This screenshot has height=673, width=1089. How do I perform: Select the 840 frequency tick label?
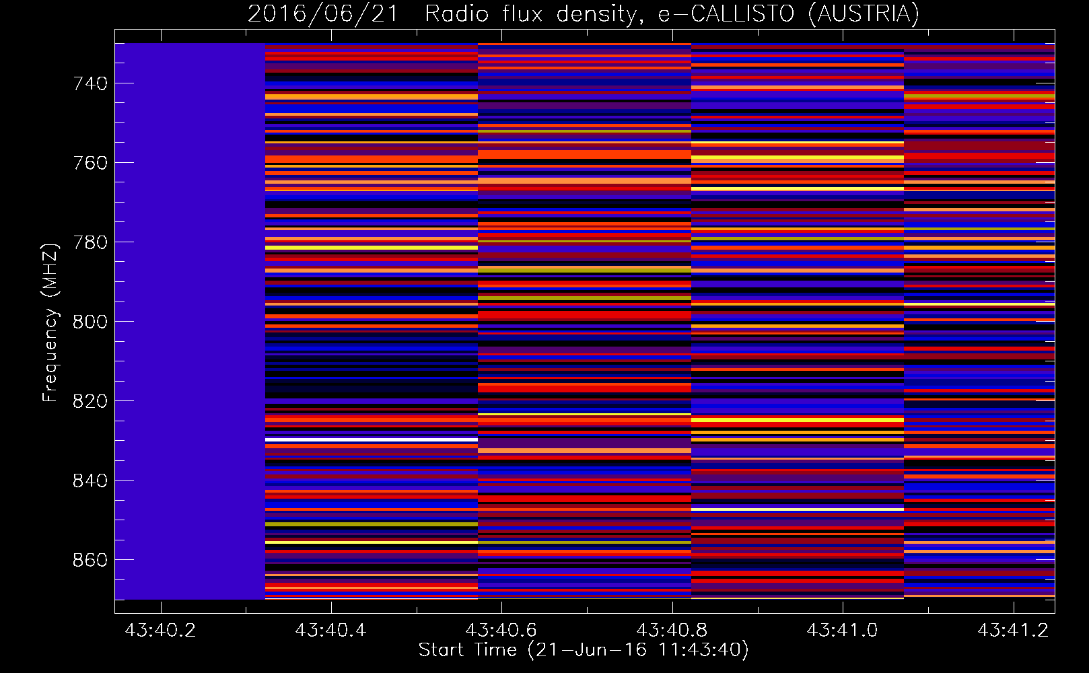tap(90, 481)
